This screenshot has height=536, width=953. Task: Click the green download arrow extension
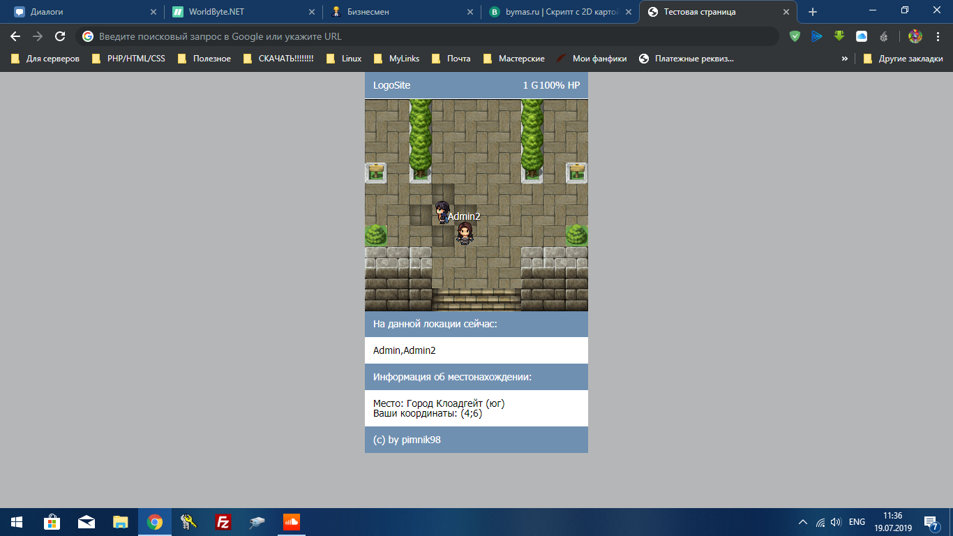coord(839,36)
